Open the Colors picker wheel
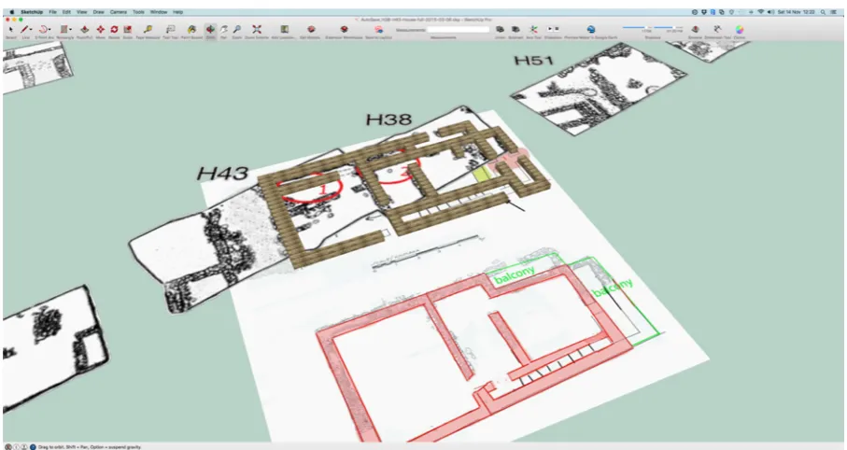Viewport: 847px width, 450px height. pyautogui.click(x=740, y=30)
